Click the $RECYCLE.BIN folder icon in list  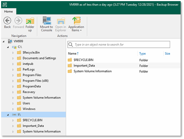click(x=70, y=60)
